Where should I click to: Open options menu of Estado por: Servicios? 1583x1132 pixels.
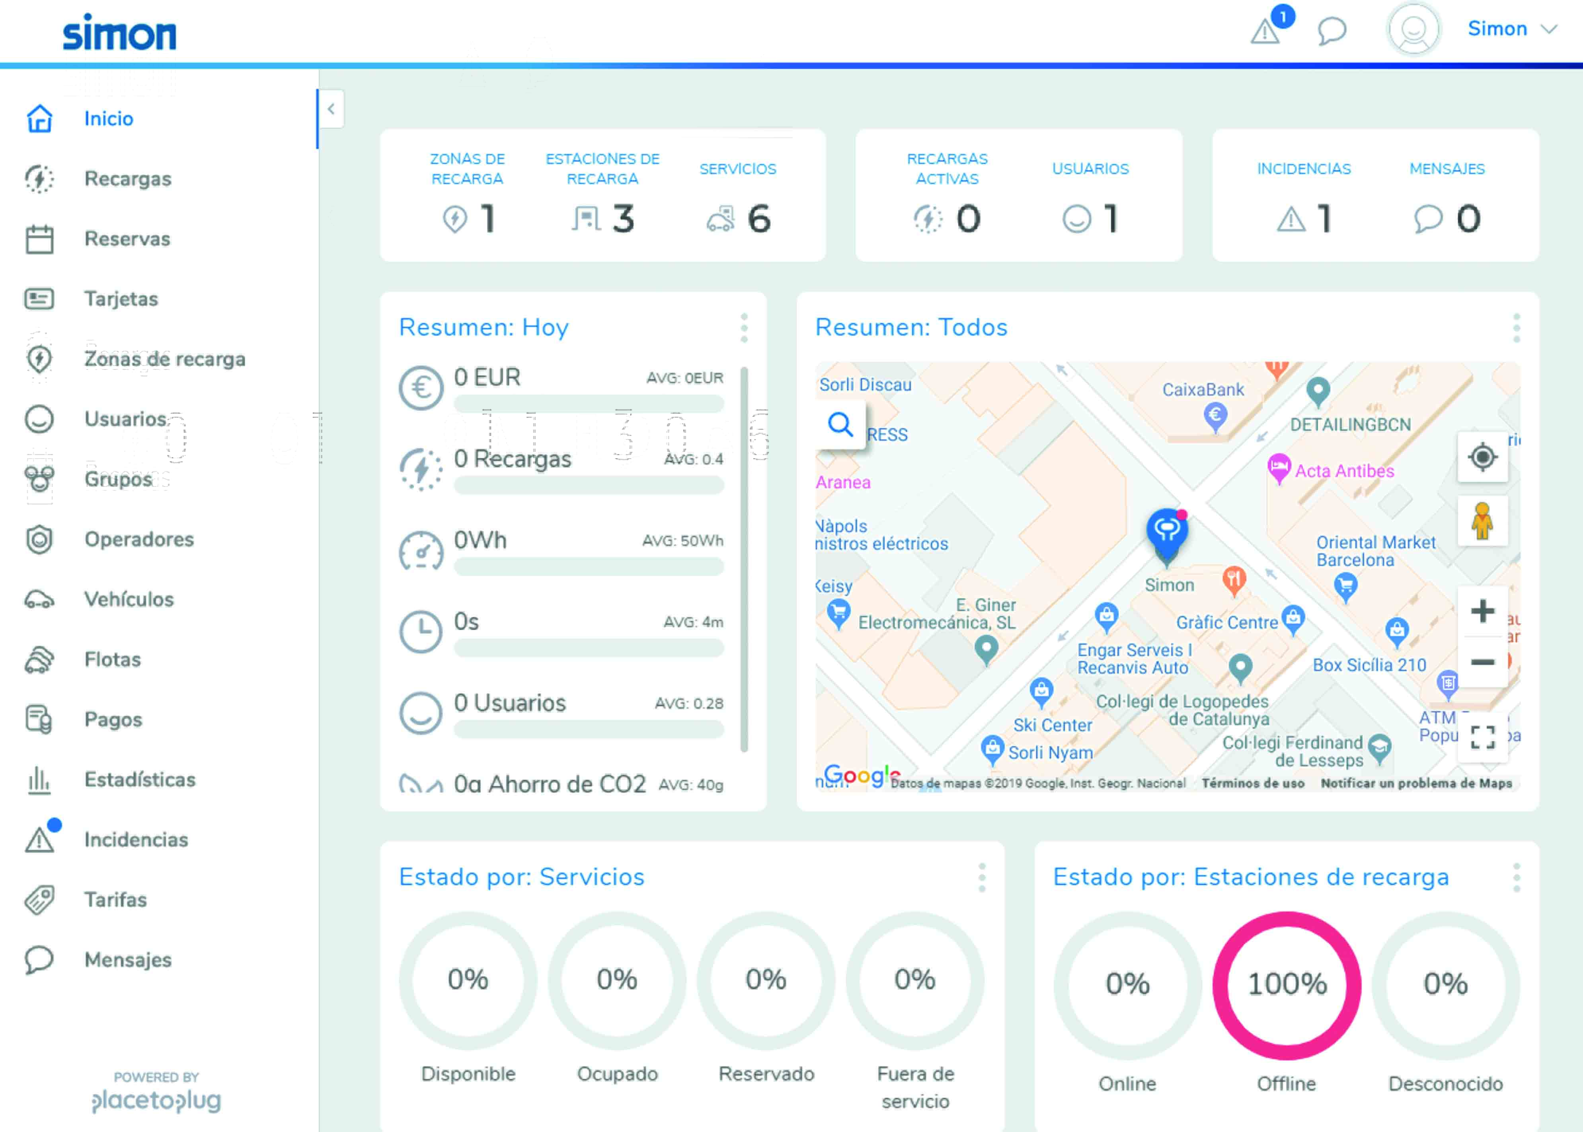click(982, 877)
